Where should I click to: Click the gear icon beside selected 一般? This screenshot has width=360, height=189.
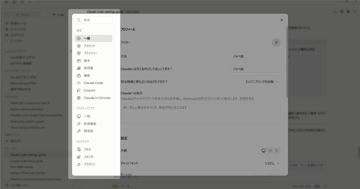pos(79,38)
